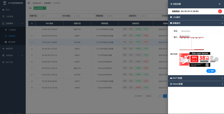Click product cell AS1006

tap(77, 42)
